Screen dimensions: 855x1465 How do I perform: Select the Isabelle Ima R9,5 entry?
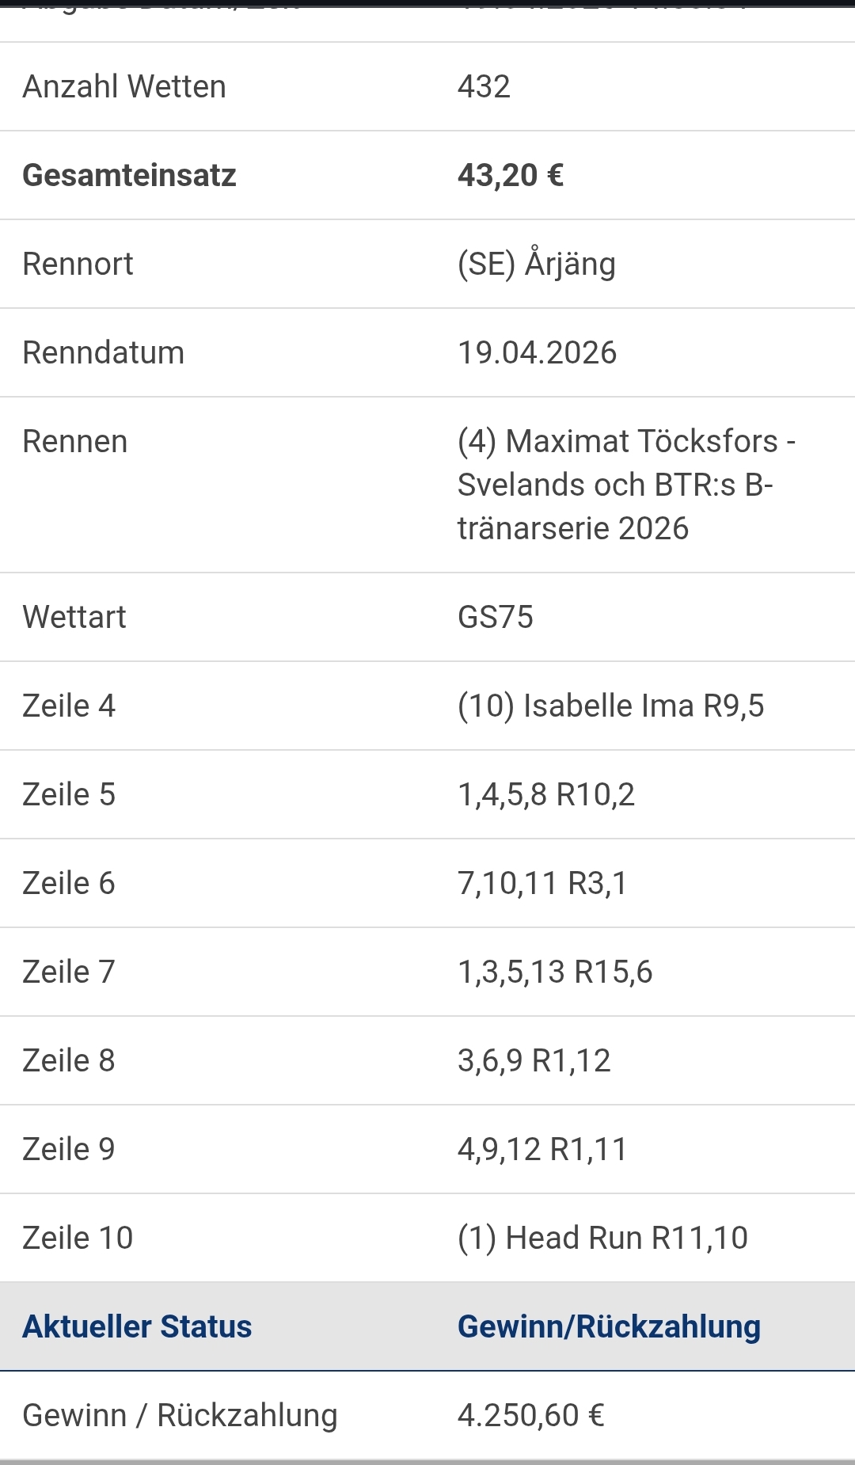tap(610, 706)
